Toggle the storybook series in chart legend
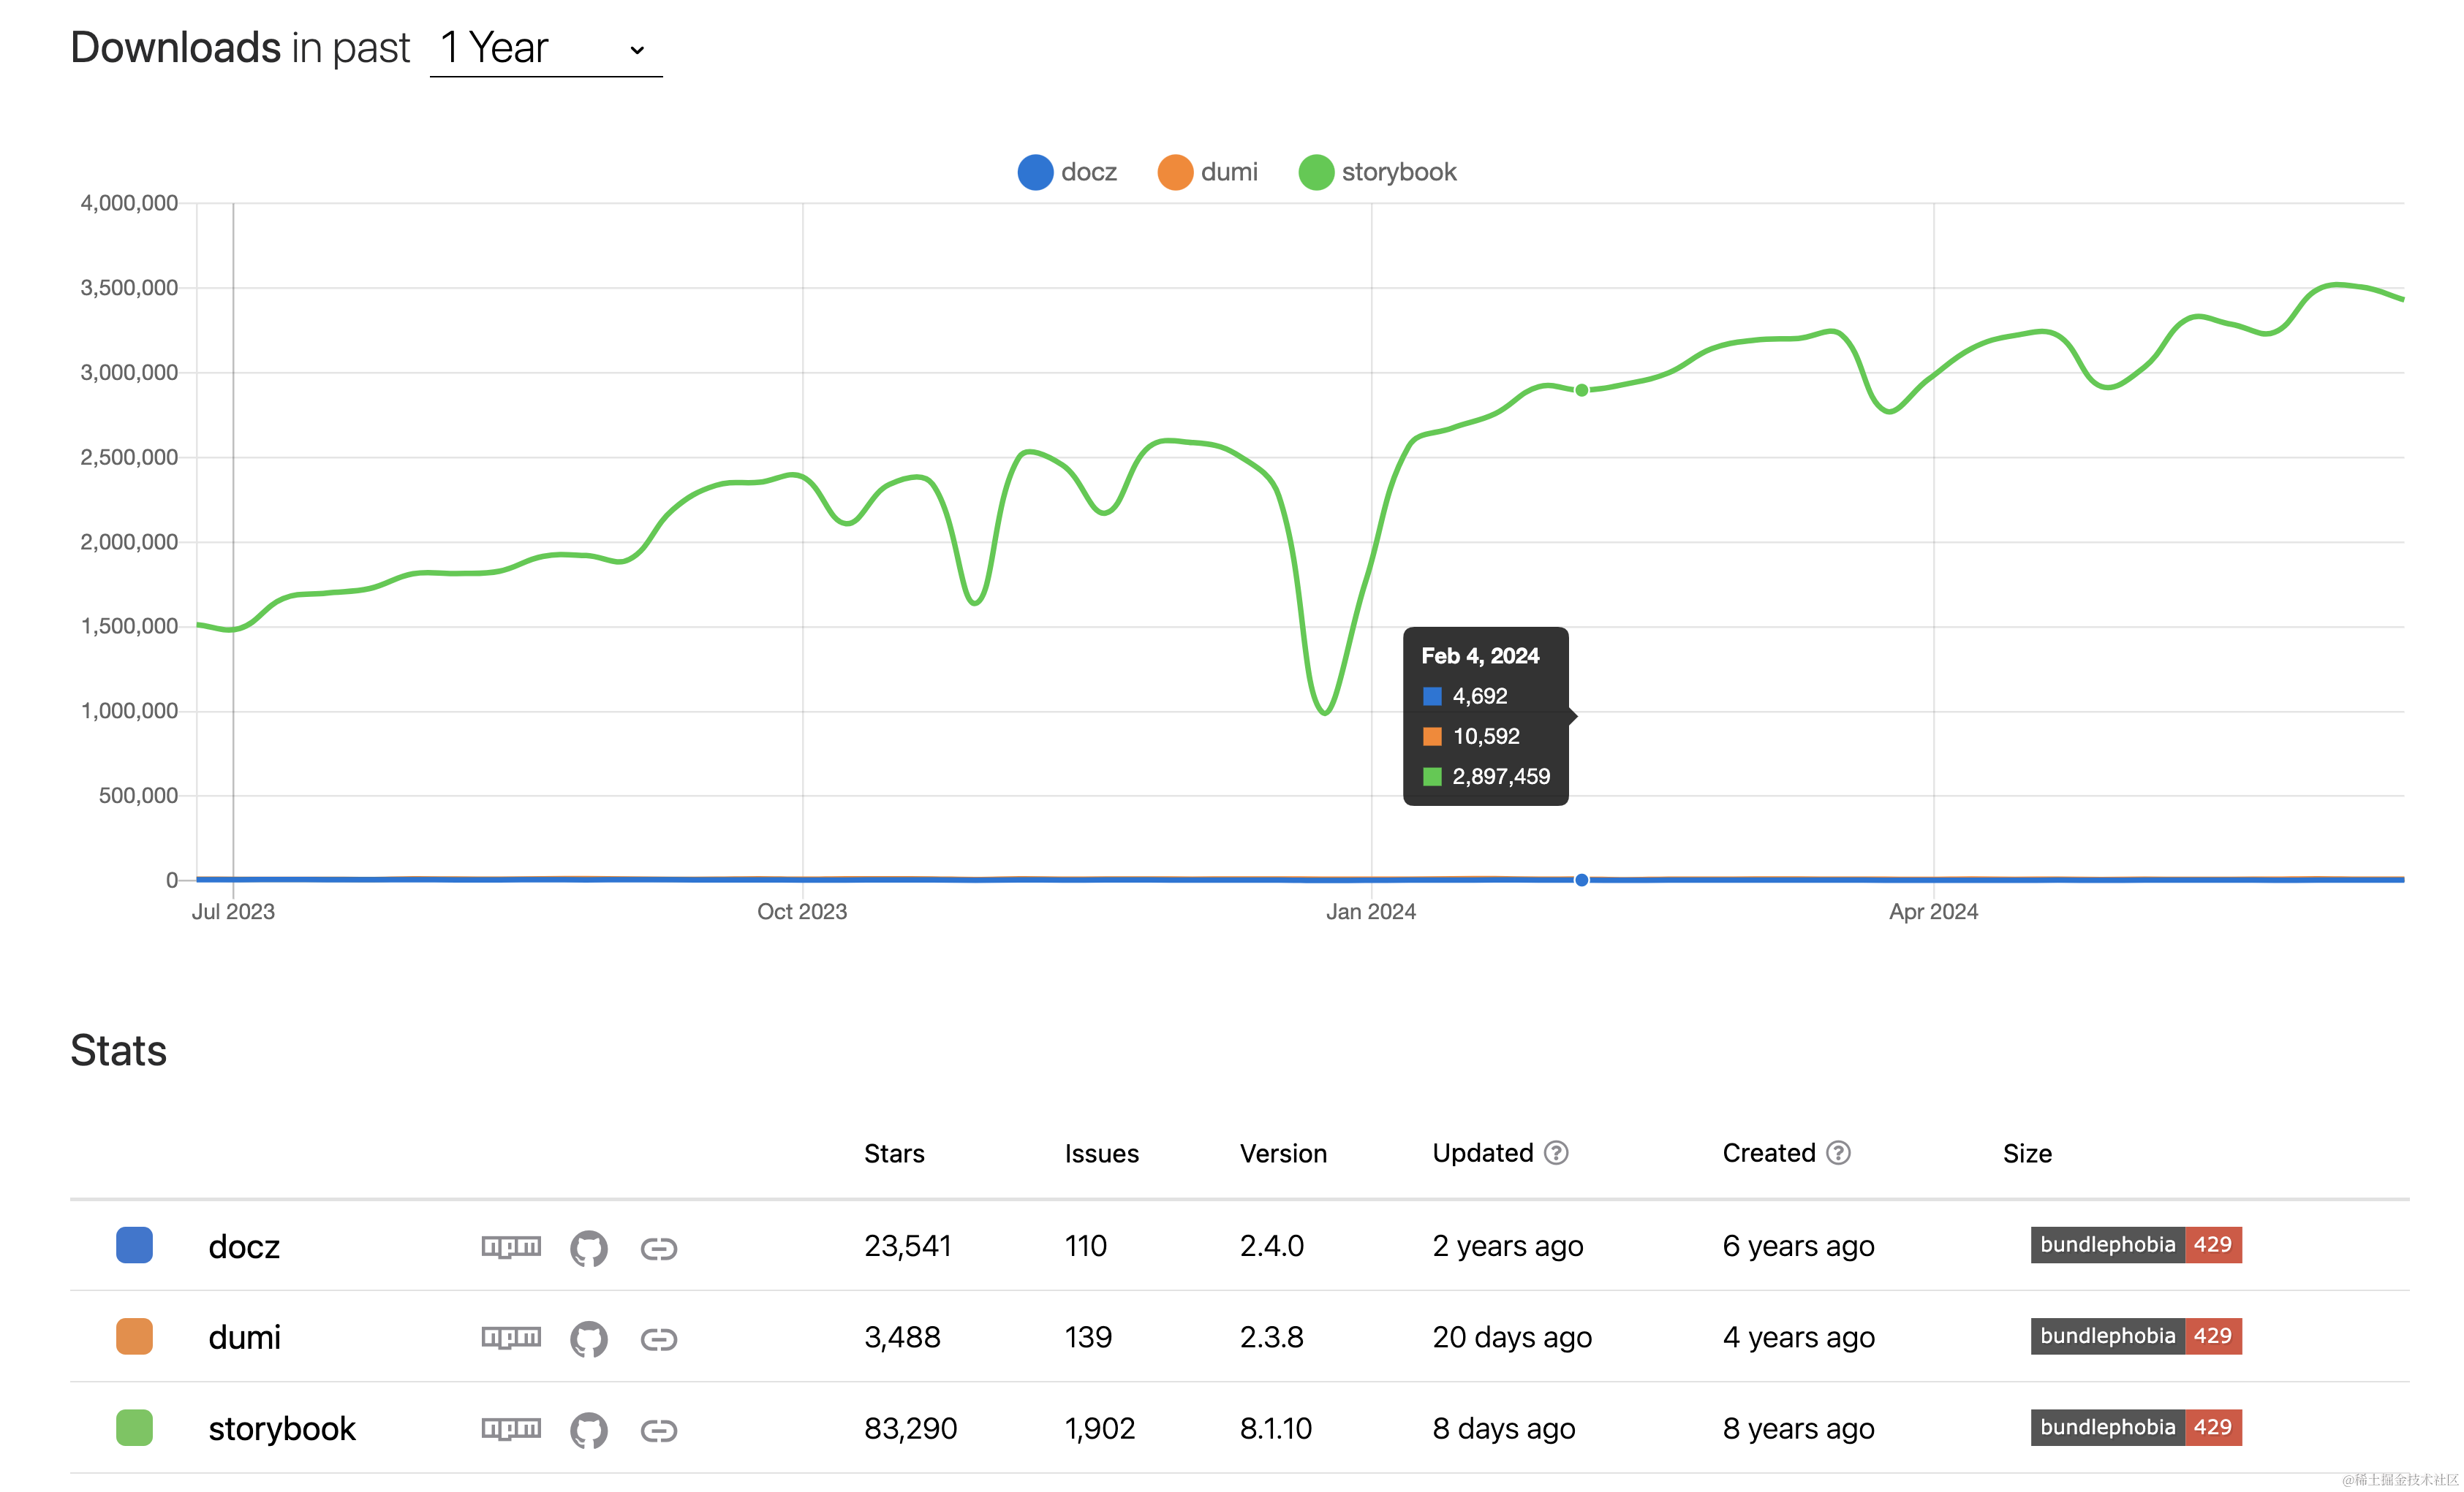 click(x=1378, y=172)
